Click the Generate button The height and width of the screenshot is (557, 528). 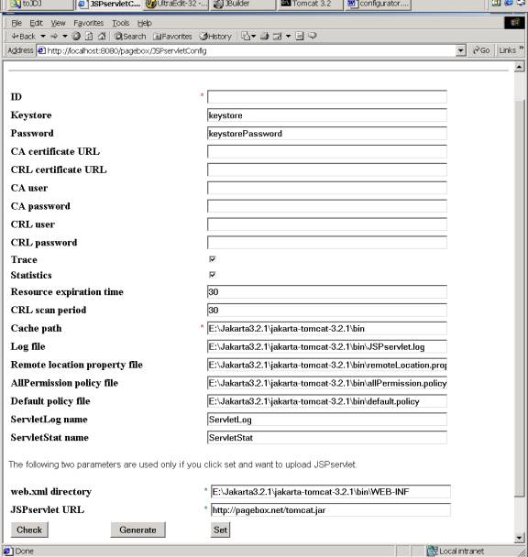[137, 530]
